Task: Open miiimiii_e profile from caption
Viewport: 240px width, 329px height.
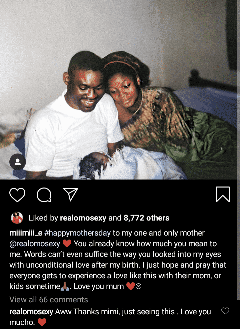Action: 26,233
